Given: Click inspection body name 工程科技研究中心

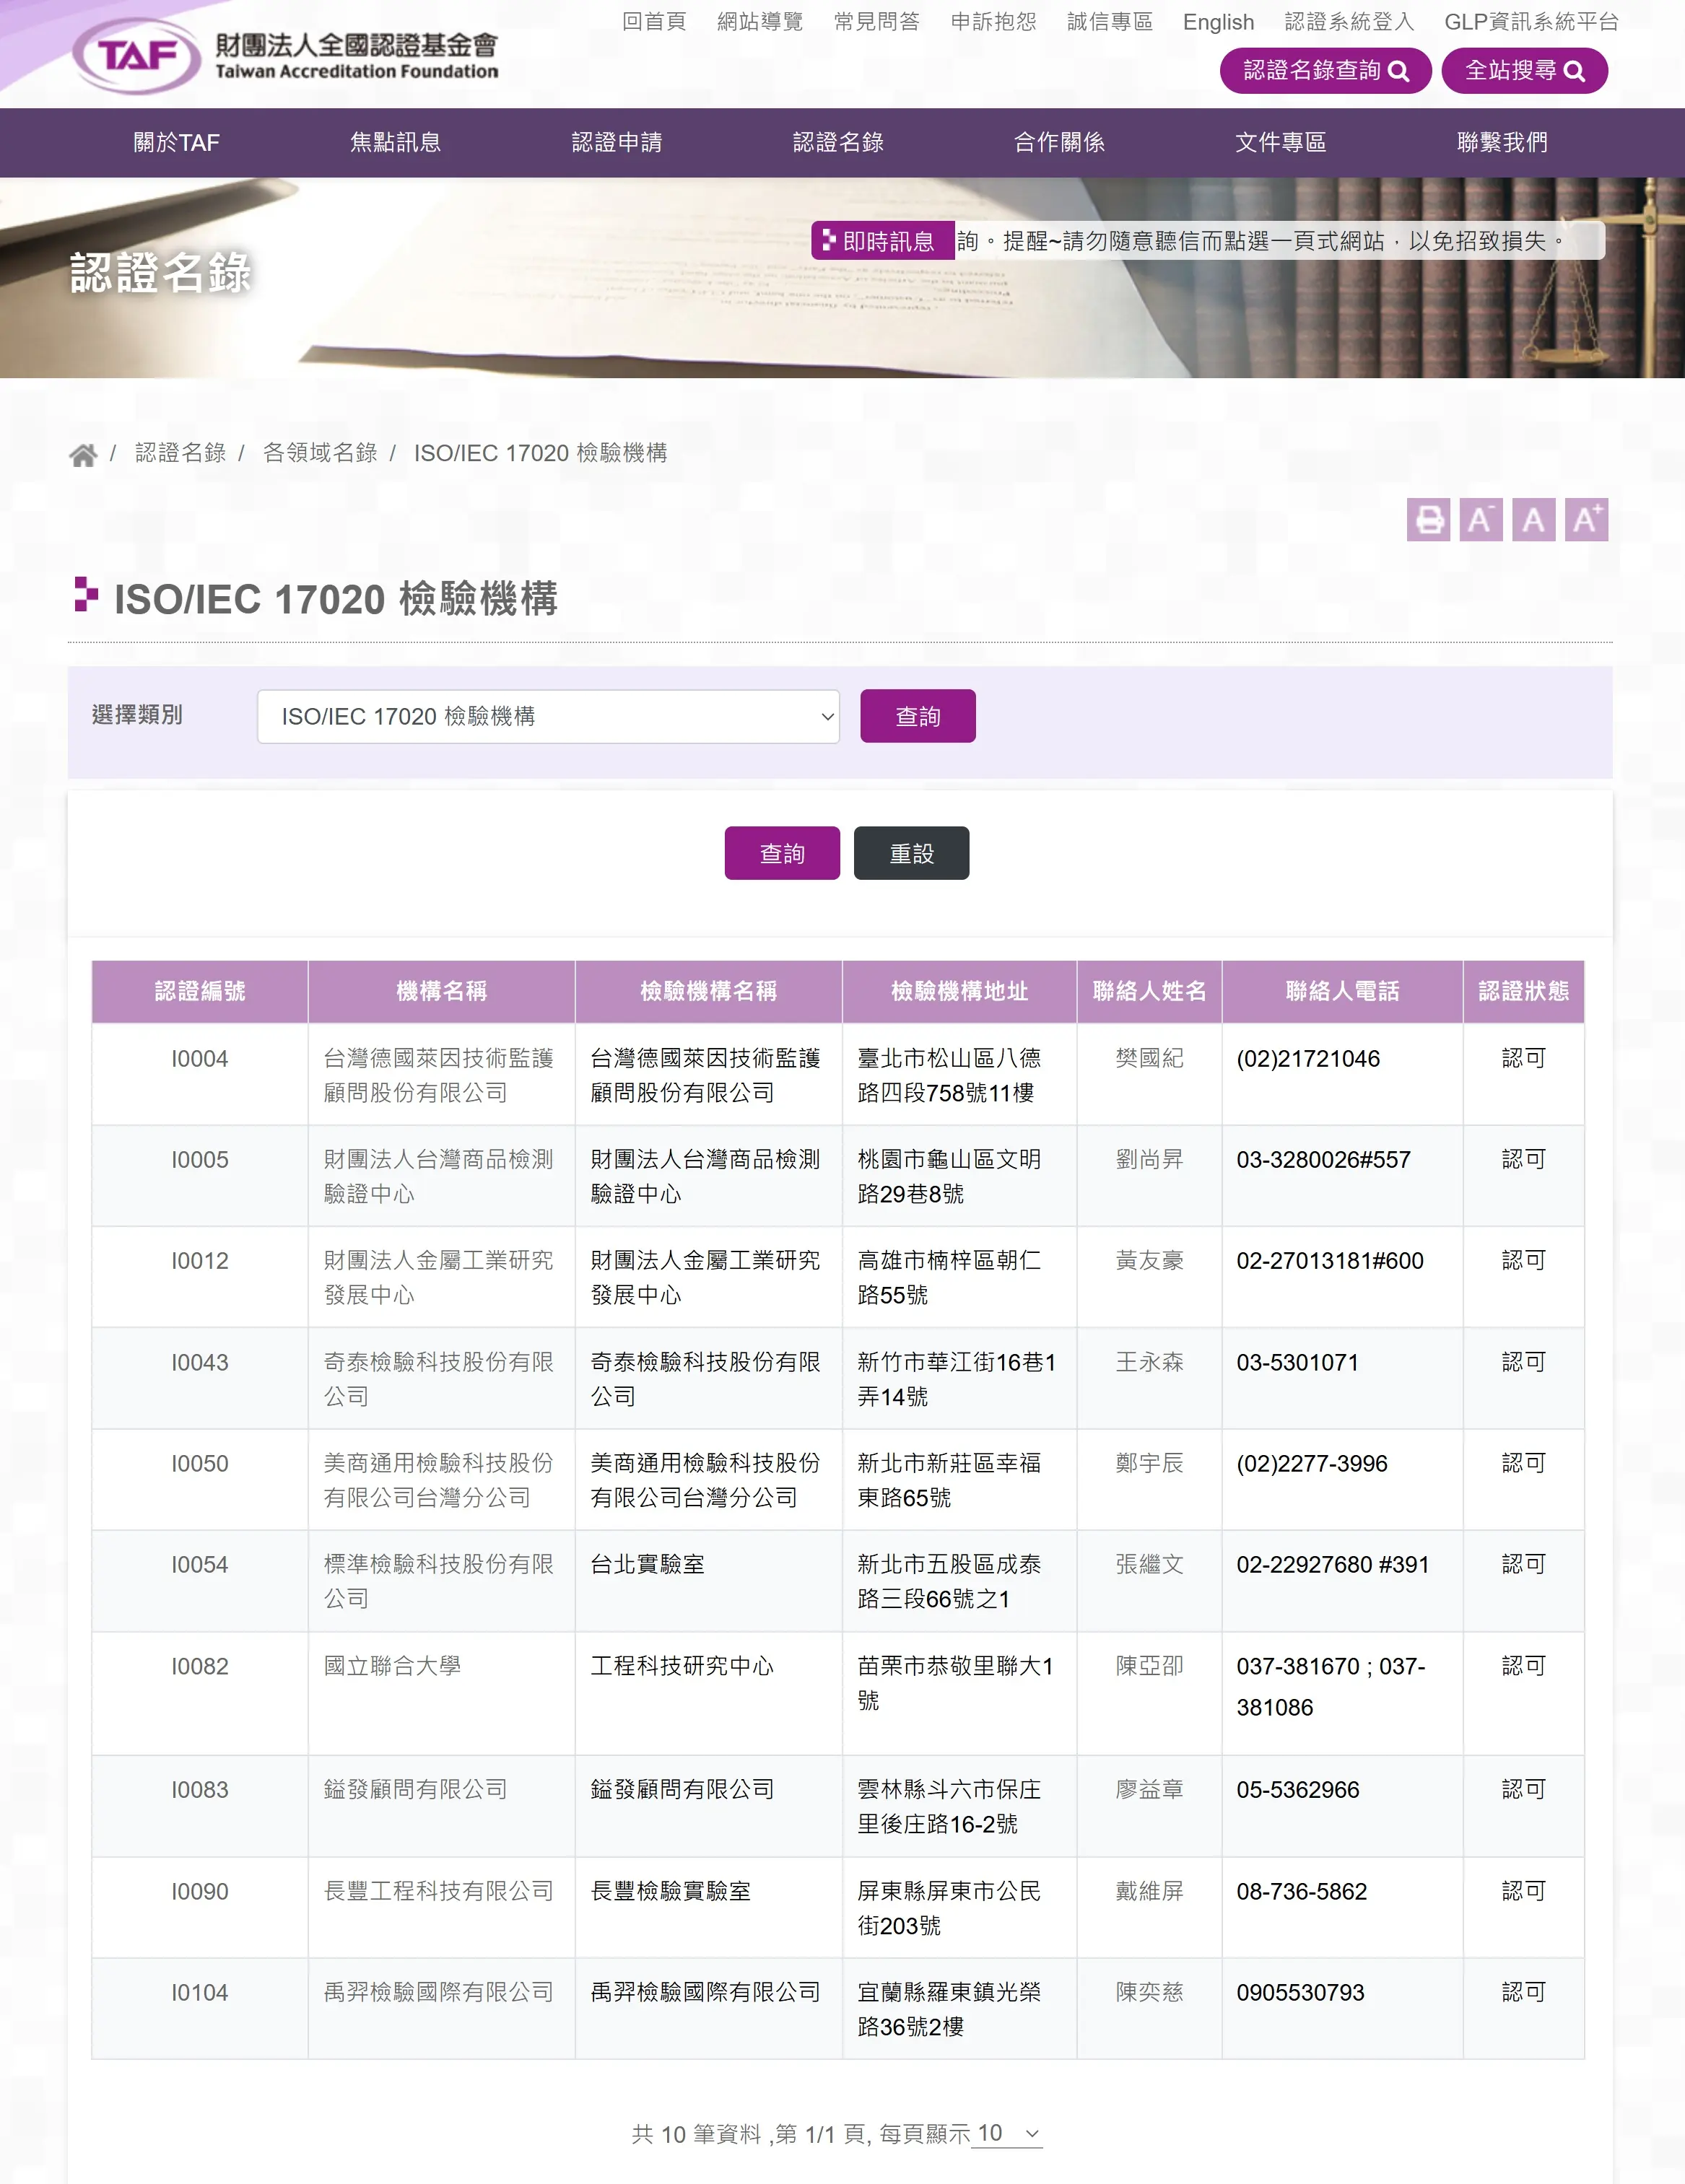Looking at the screenshot, I should 682,1666.
